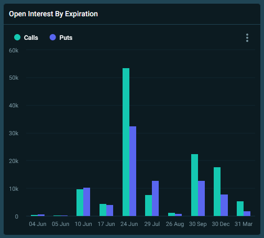This screenshot has height=238, width=264.
Task: Click the '05 Jun' axis label
Action: (61, 224)
